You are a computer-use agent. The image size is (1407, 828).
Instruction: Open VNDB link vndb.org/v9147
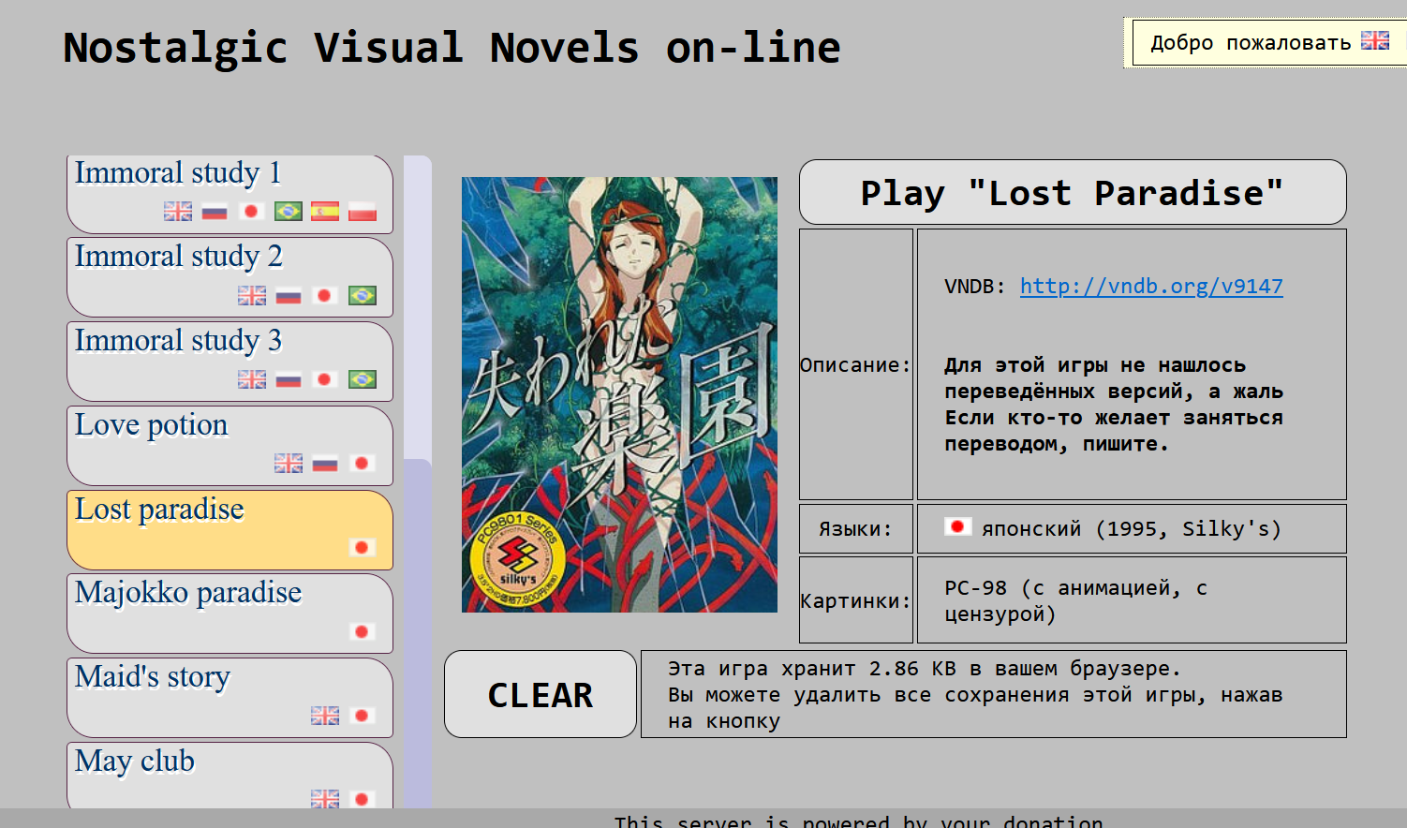coord(1151,286)
